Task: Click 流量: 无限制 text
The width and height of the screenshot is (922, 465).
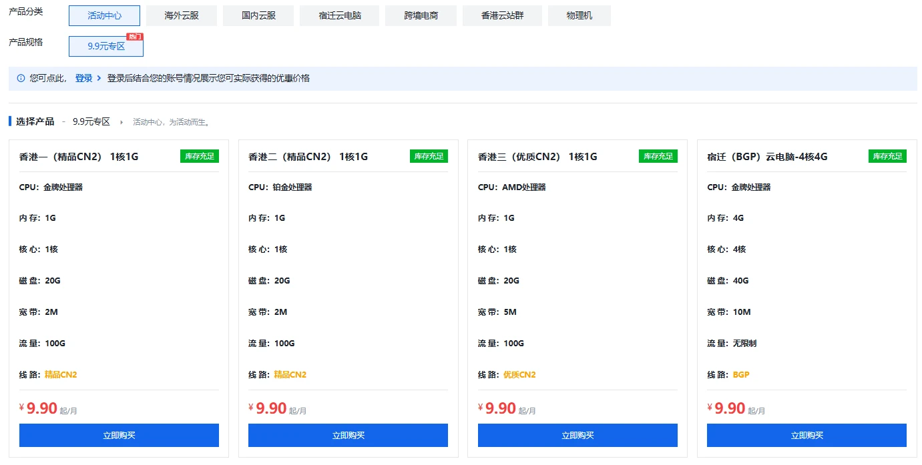Action: click(732, 344)
